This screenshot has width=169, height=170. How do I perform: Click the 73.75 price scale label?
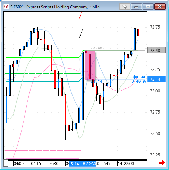tap(155, 27)
